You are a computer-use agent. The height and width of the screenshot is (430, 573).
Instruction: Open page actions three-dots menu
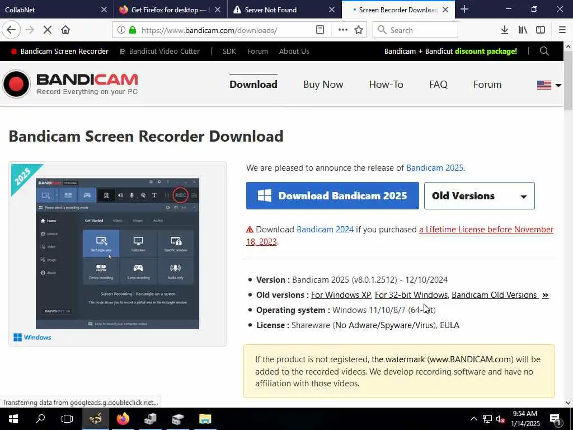click(x=343, y=30)
